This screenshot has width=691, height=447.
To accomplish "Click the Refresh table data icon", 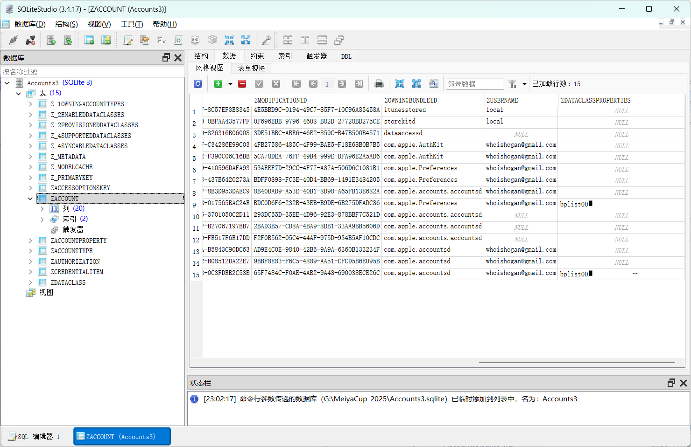I will click(x=198, y=84).
